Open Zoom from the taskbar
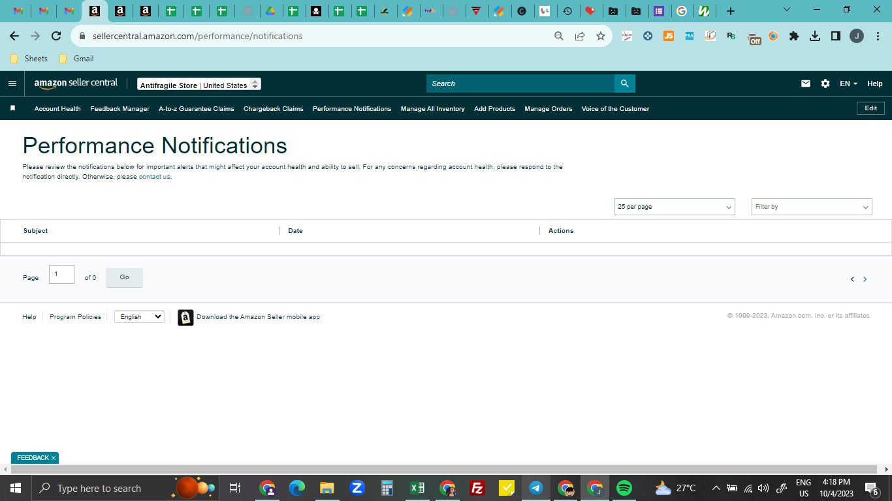This screenshot has height=501, width=892. pyautogui.click(x=357, y=488)
